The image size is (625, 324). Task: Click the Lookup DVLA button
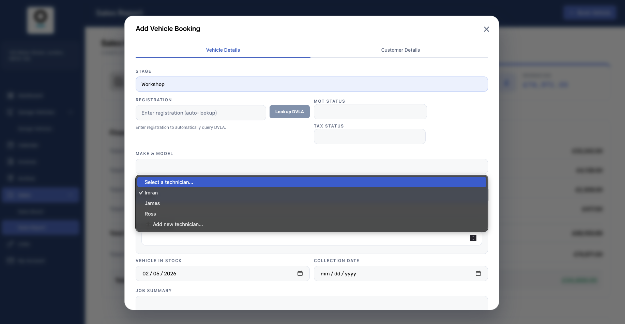click(289, 112)
